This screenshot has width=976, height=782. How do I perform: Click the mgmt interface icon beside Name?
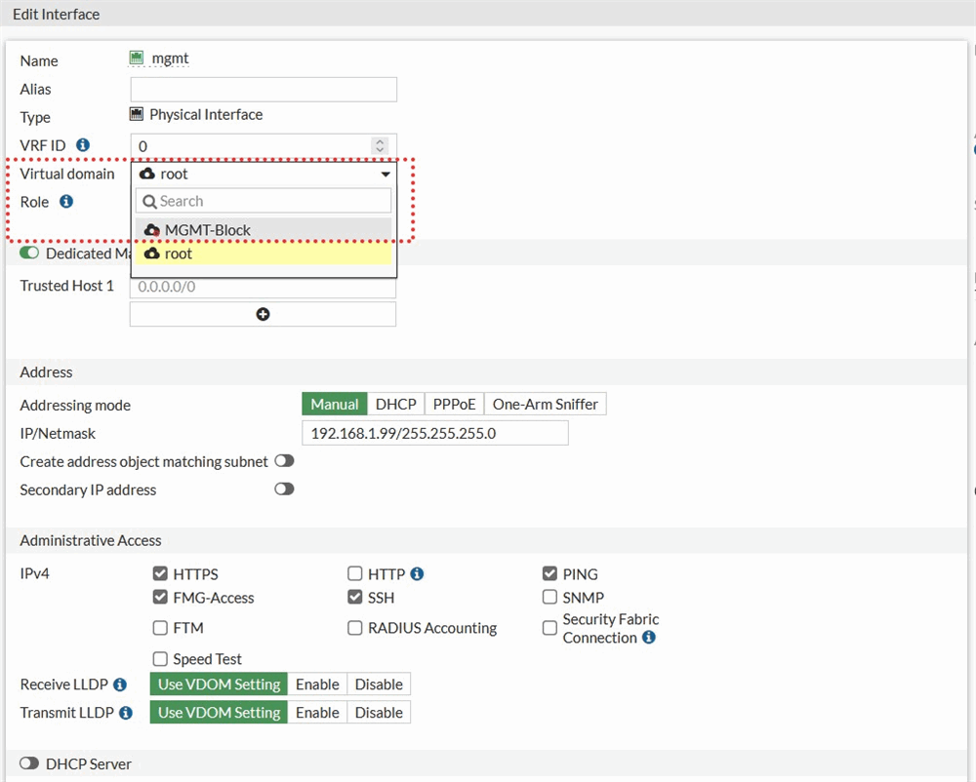tap(137, 59)
